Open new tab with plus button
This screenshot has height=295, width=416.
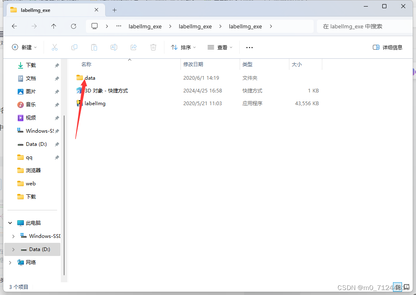(114, 10)
